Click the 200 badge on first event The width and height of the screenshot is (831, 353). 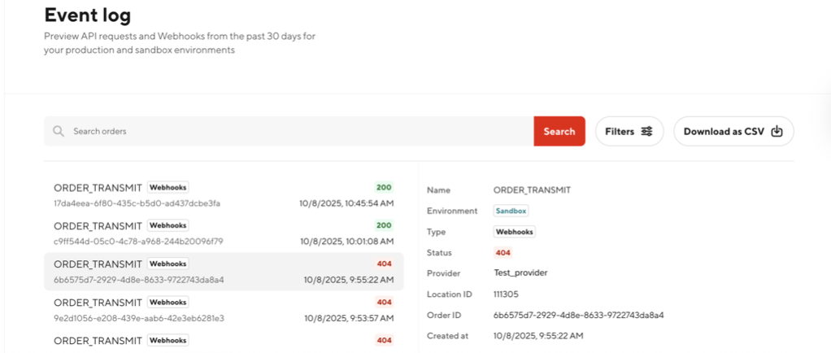tap(384, 187)
